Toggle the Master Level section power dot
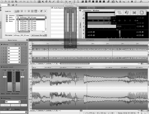149x114 pixels. (1, 67)
